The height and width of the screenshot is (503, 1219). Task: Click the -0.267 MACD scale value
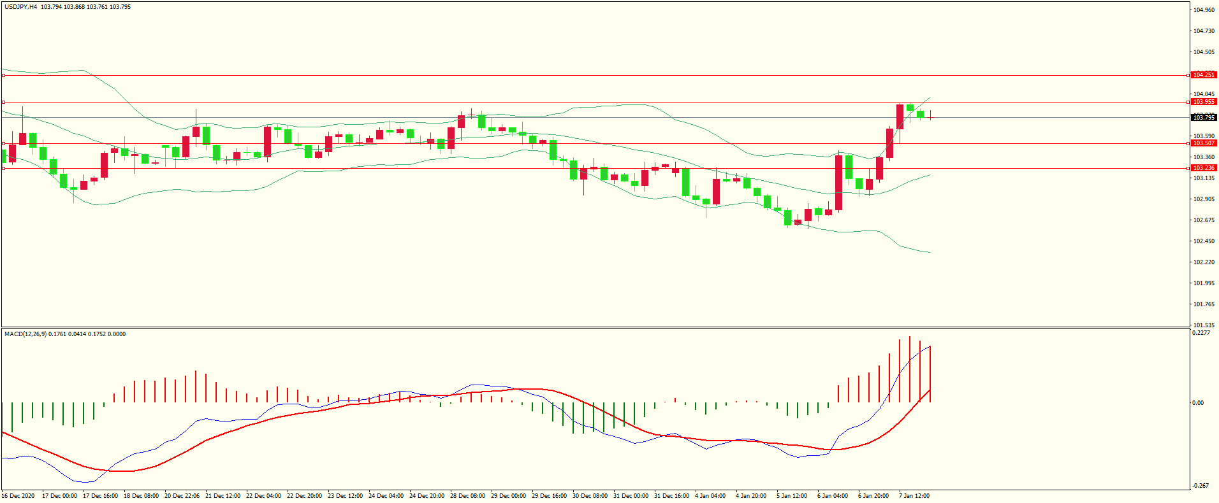[x=1201, y=486]
